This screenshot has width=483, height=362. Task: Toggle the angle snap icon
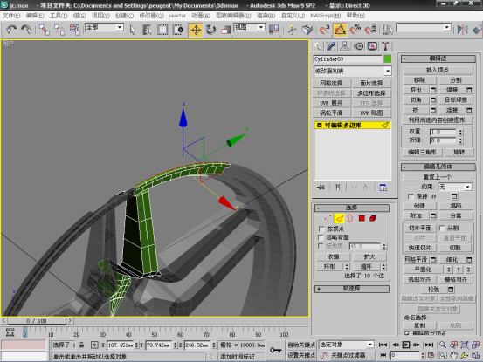[340, 30]
